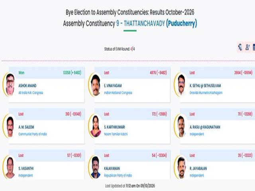Screen dimensions: 255x191
Task: Click the THATTANCHAVADY constituency title
Action: [x=144, y=23]
